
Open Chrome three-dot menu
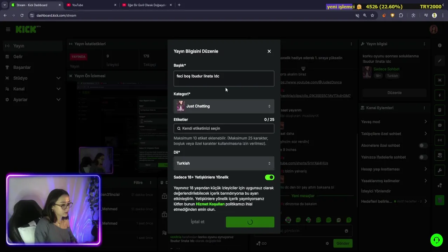(442, 15)
